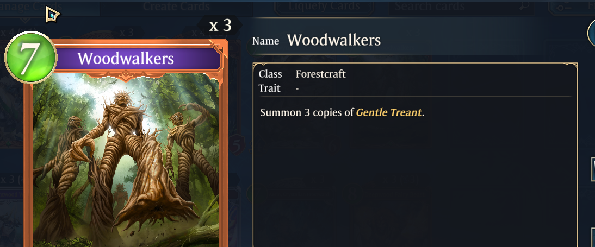595x247 pixels.
Task: Click the green 7 cost orb
Action: [x=31, y=58]
